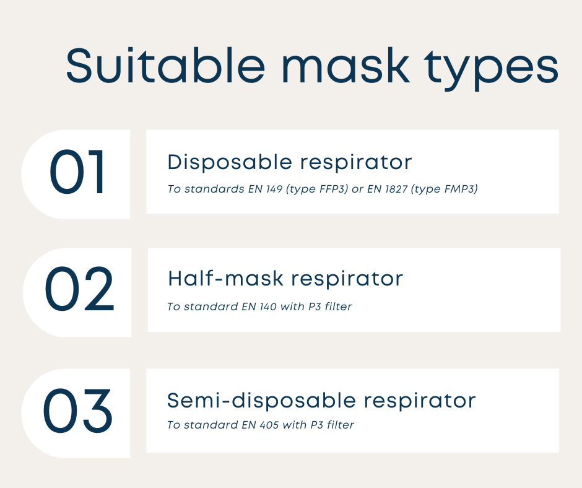Click "EN 149" in the first card

point(264,190)
